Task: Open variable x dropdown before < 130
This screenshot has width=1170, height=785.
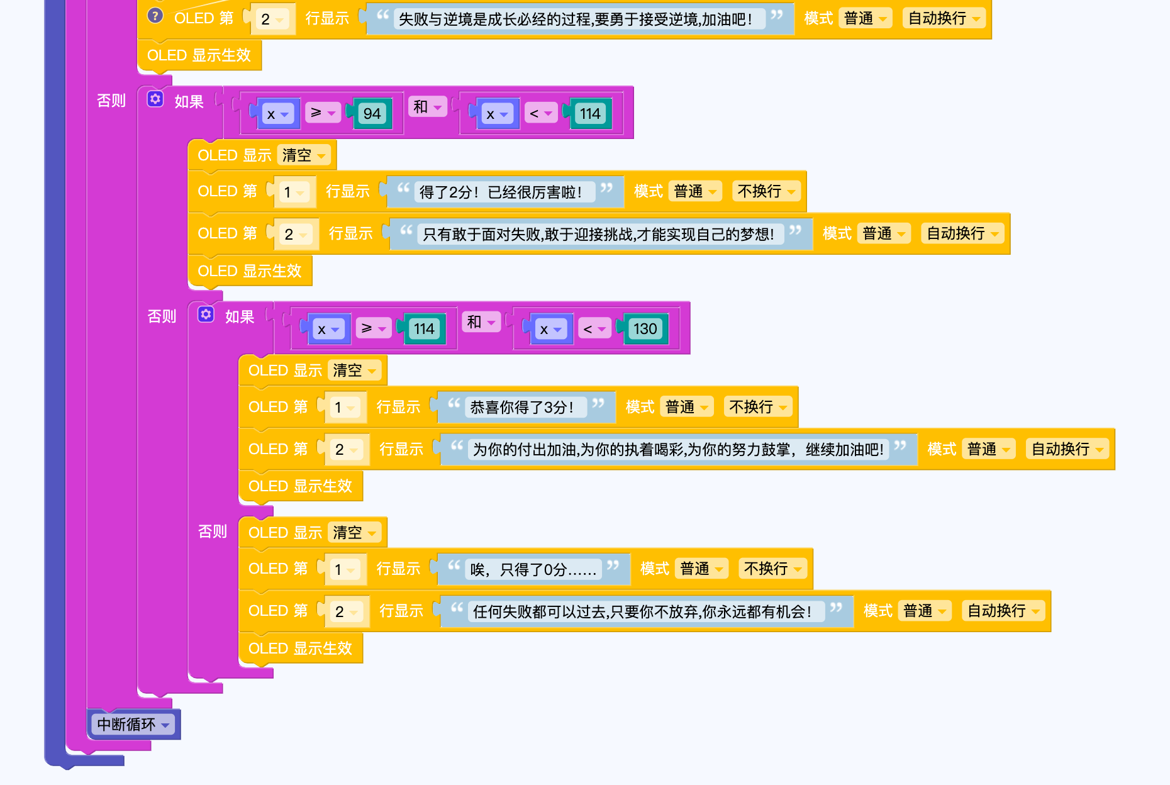Action: [550, 330]
